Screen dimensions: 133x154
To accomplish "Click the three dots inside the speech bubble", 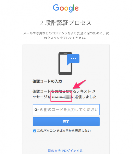I will 73,59.
